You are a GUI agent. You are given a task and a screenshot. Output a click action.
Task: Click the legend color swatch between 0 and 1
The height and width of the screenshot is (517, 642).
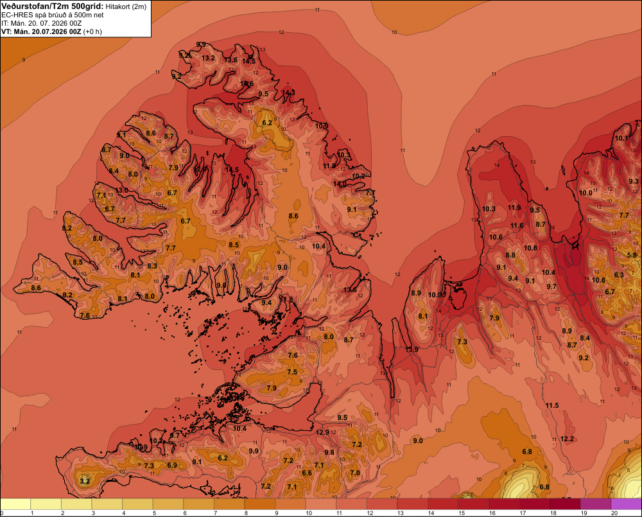point(15,504)
